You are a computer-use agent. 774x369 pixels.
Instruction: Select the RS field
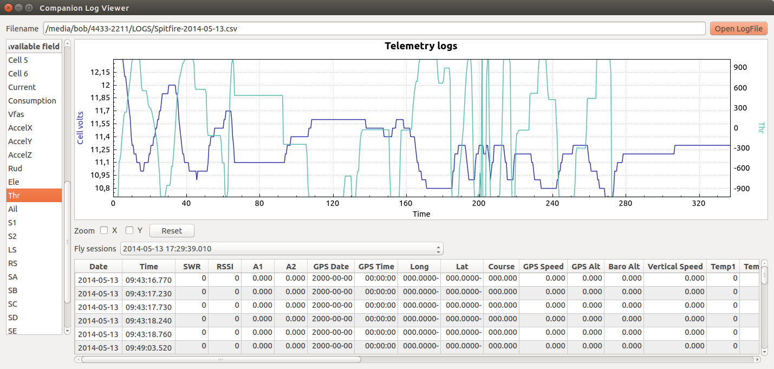coord(34,263)
